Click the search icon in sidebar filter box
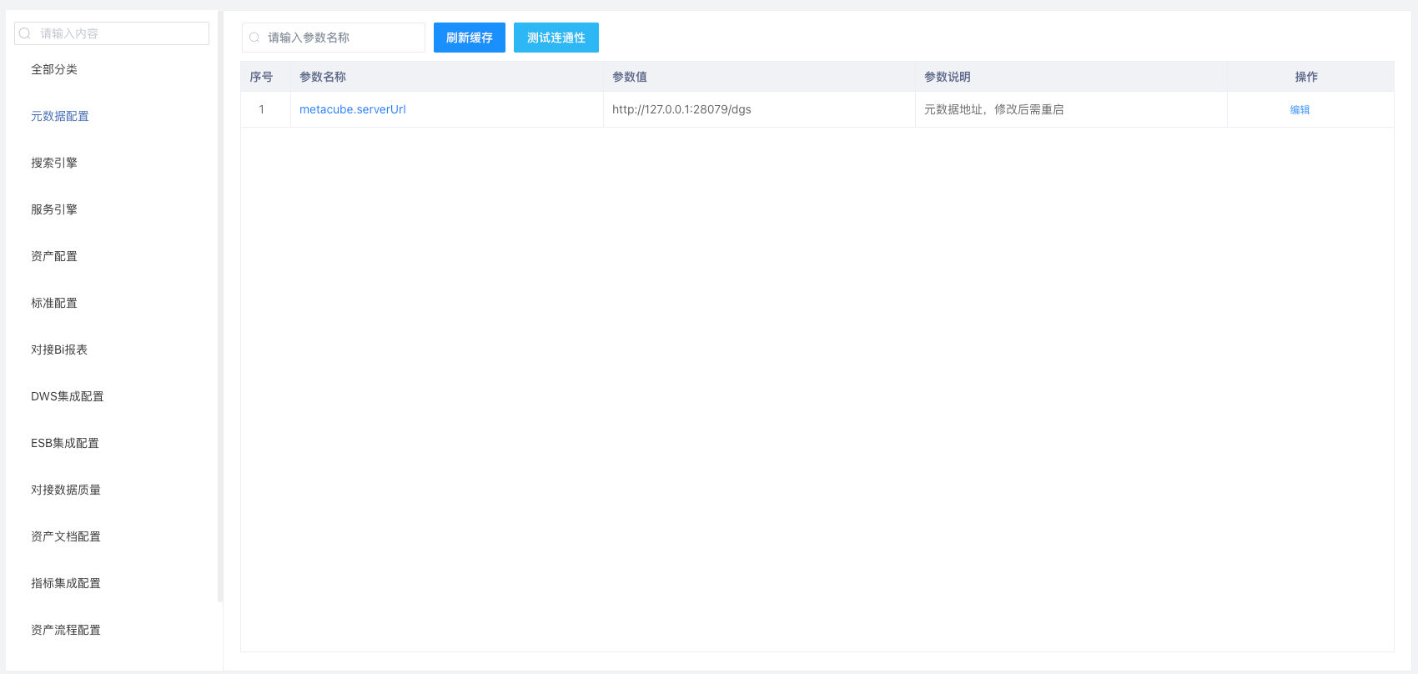 (25, 33)
